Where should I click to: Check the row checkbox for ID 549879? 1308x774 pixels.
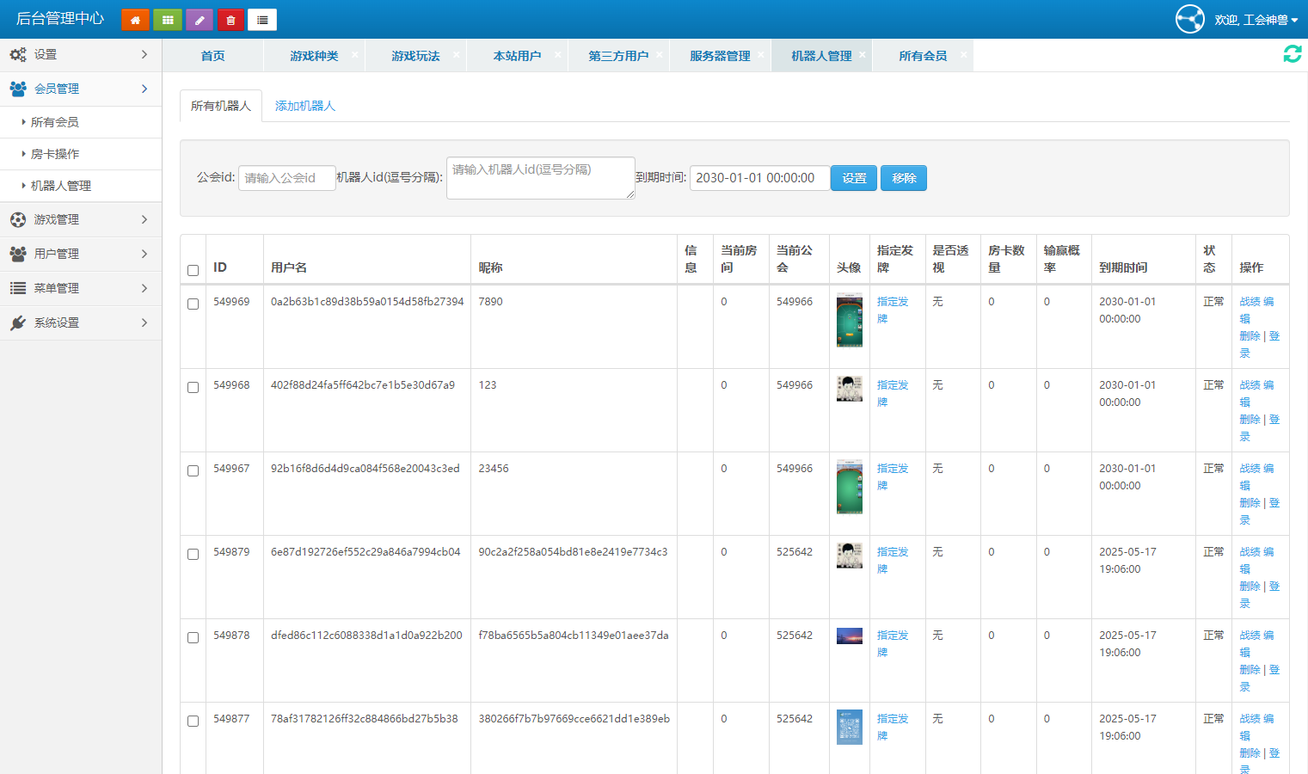pos(193,554)
